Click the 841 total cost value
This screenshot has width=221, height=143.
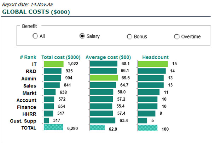pos(68,85)
